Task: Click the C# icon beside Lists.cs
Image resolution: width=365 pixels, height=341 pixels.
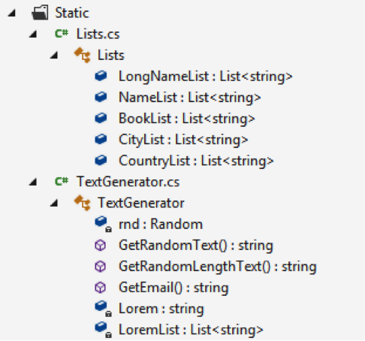Action: click(62, 33)
